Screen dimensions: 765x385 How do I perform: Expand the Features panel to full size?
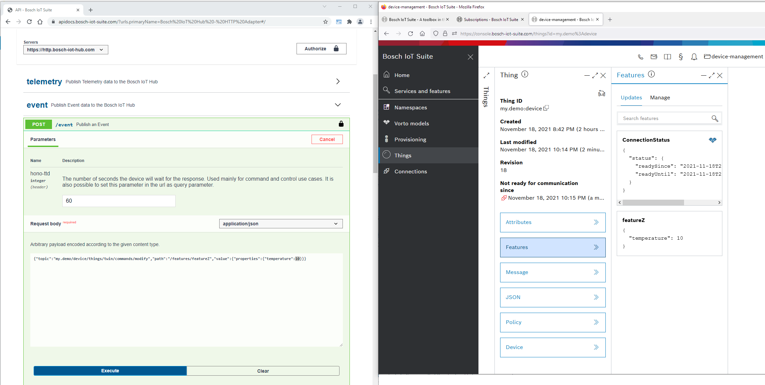click(712, 76)
